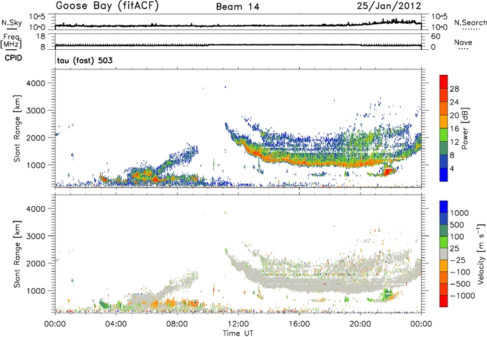487x337 pixels.
Task: Click the Goose Bay (fitACF) title
Action: [107, 6]
